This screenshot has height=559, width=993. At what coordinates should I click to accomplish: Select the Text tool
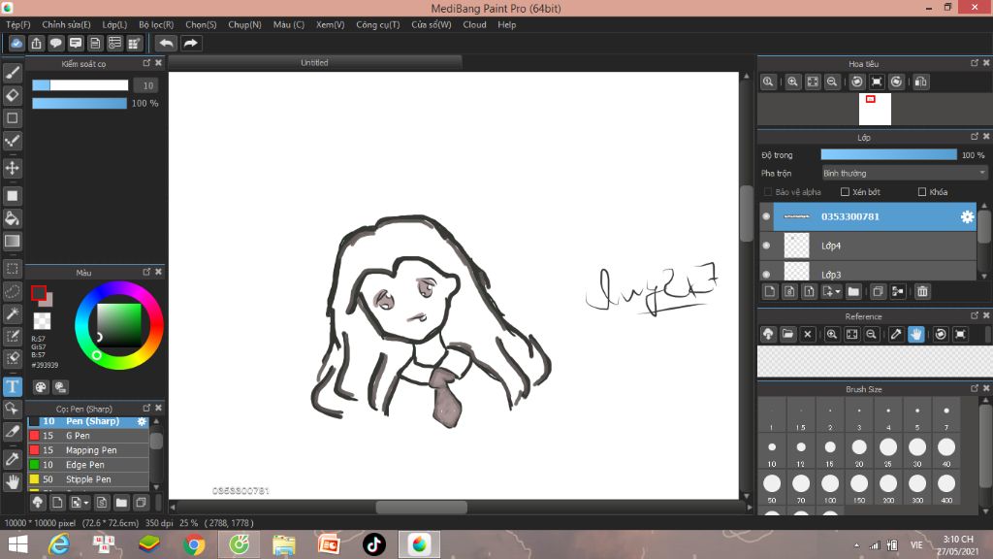click(x=12, y=386)
